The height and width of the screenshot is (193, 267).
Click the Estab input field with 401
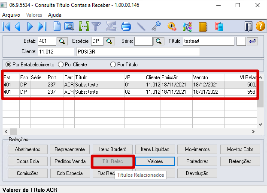click(x=47, y=41)
